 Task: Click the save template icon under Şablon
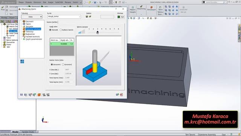coord(87,17)
